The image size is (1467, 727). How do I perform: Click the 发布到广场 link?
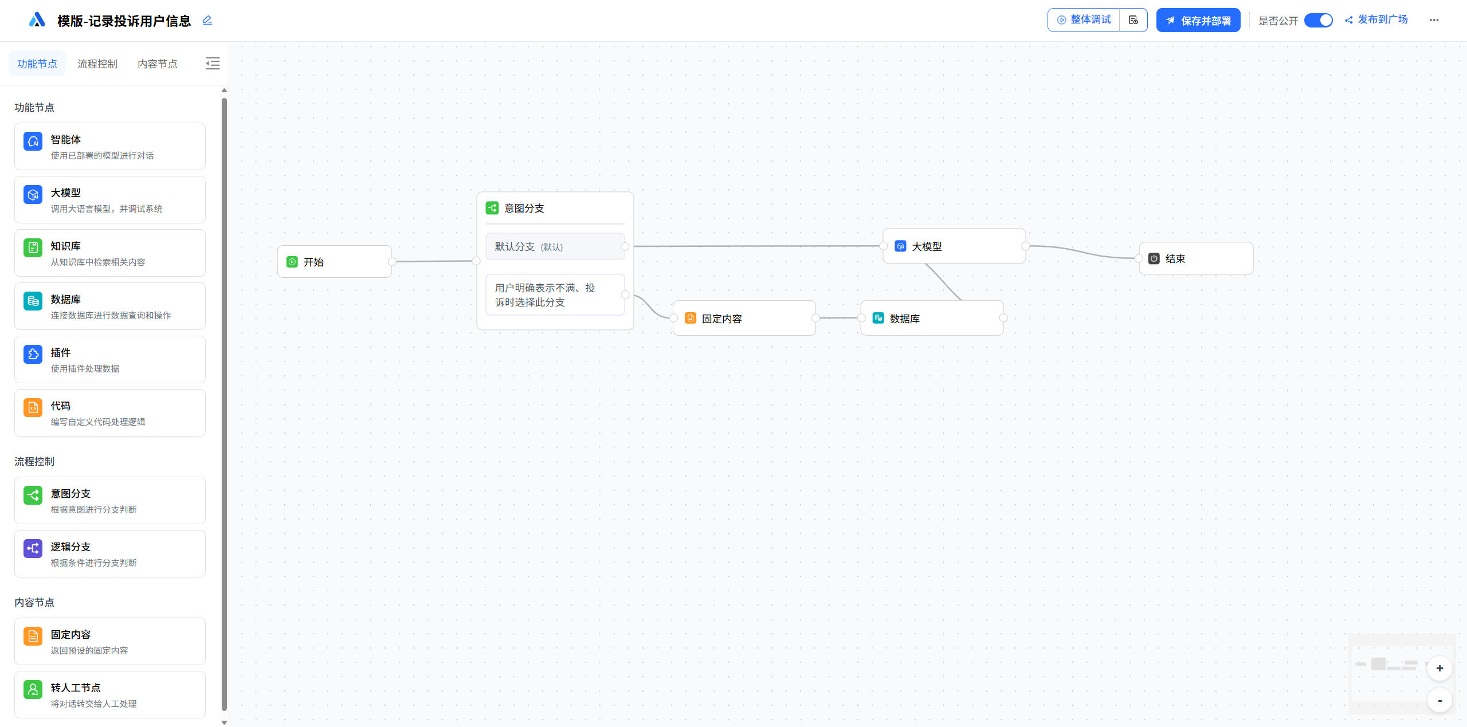point(1376,20)
